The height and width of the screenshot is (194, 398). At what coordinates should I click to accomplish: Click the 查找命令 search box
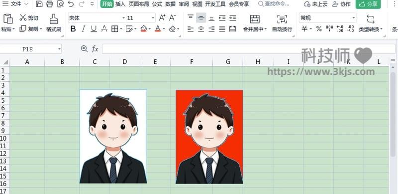tap(274, 4)
